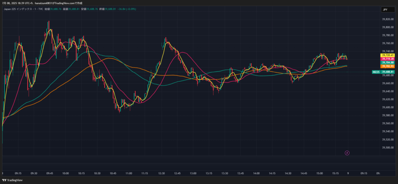Click the snapshot date and author header text
This screenshot has width=398, height=184.
(x=42, y=3)
